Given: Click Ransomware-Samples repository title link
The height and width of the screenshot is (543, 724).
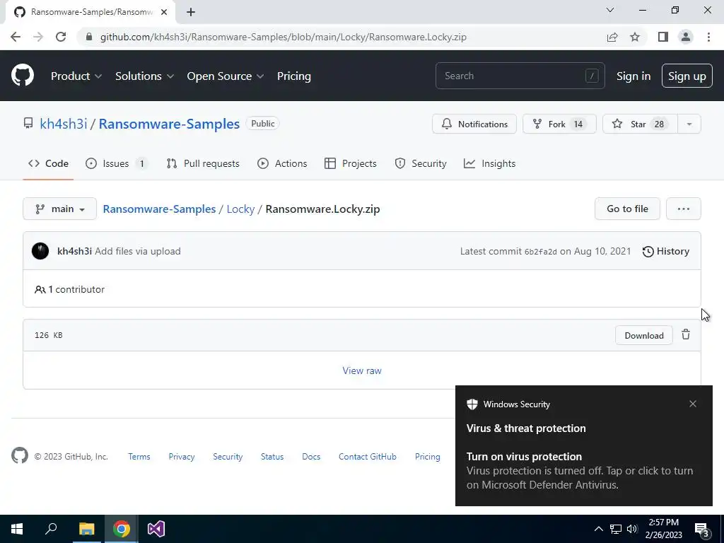Looking at the screenshot, I should click(x=169, y=124).
